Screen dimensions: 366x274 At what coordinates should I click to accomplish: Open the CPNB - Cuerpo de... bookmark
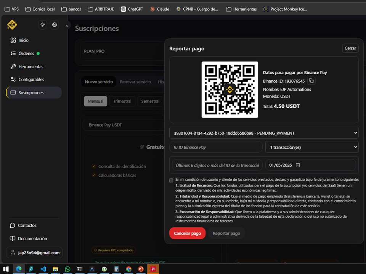(197, 9)
